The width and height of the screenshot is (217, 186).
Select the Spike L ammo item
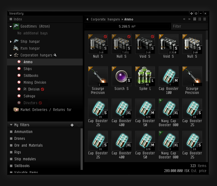coord(145,78)
